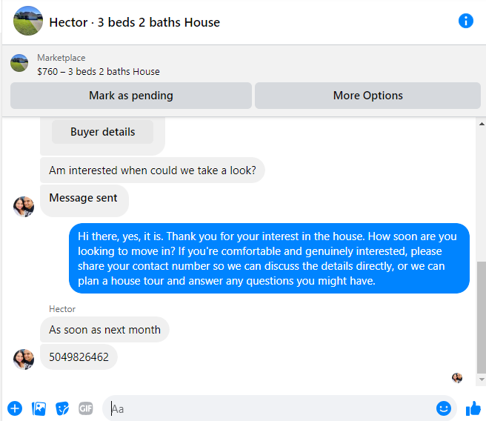Click the Marketplace listing thumbnail
The height and width of the screenshot is (421, 486).
(19, 63)
